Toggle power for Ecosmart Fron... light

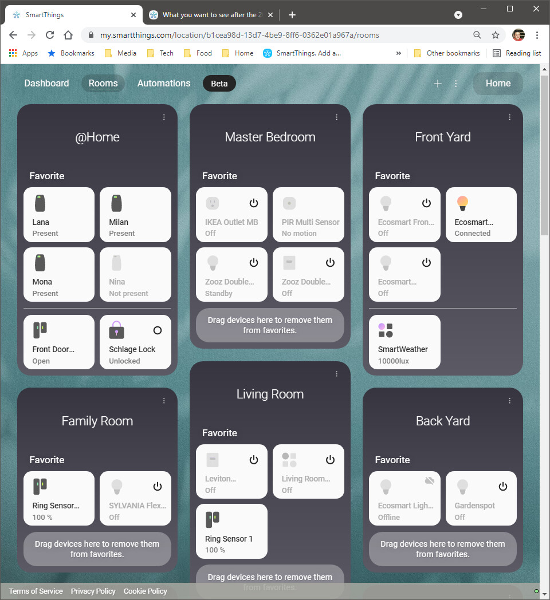pos(426,203)
